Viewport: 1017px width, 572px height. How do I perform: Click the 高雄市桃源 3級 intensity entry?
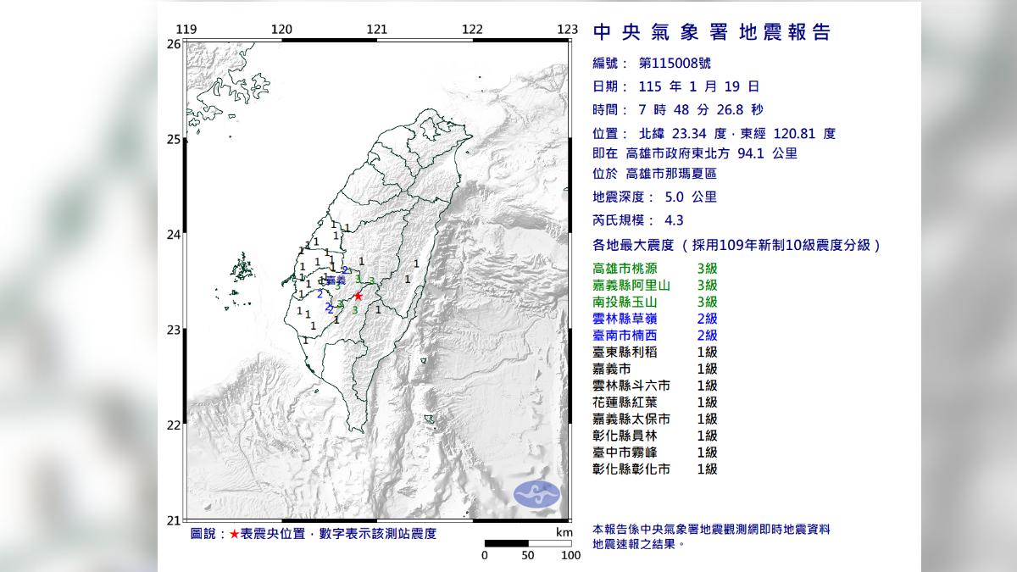coord(655,269)
